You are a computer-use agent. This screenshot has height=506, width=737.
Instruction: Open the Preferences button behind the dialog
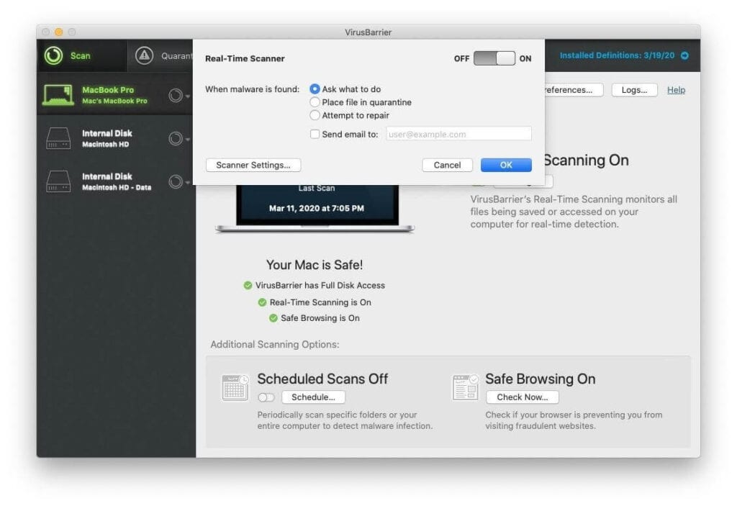[574, 90]
